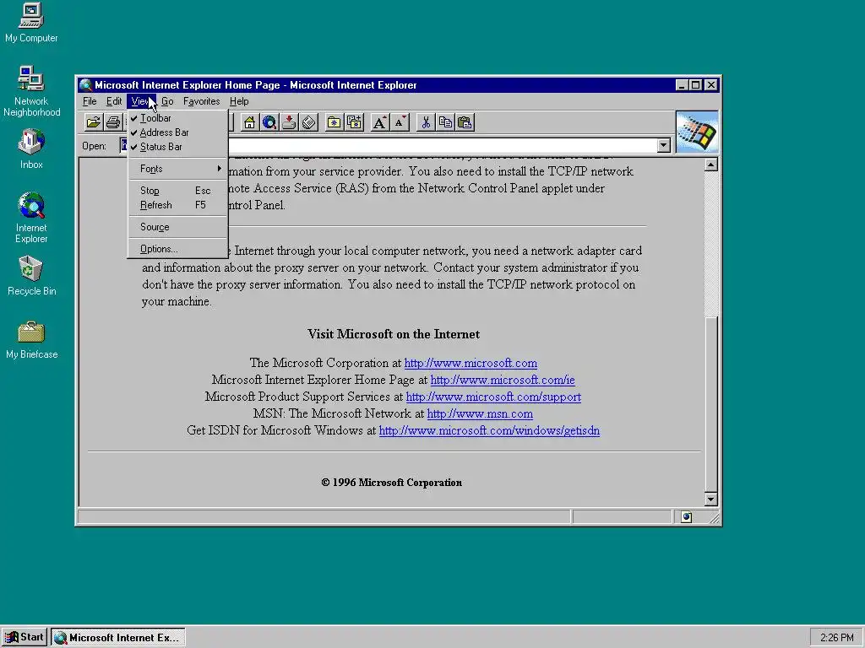Click the Open folder toolbar icon
The image size is (865, 648).
[x=93, y=122]
